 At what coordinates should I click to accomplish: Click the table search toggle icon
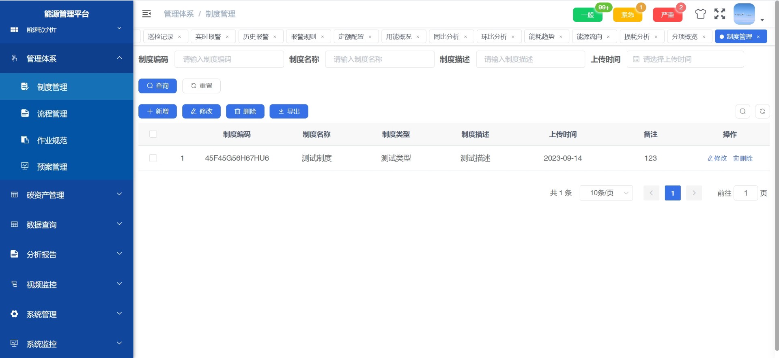click(742, 111)
